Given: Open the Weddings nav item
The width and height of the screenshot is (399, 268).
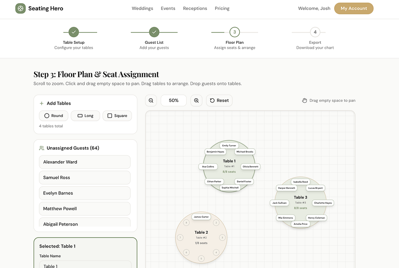Looking at the screenshot, I should [143, 8].
